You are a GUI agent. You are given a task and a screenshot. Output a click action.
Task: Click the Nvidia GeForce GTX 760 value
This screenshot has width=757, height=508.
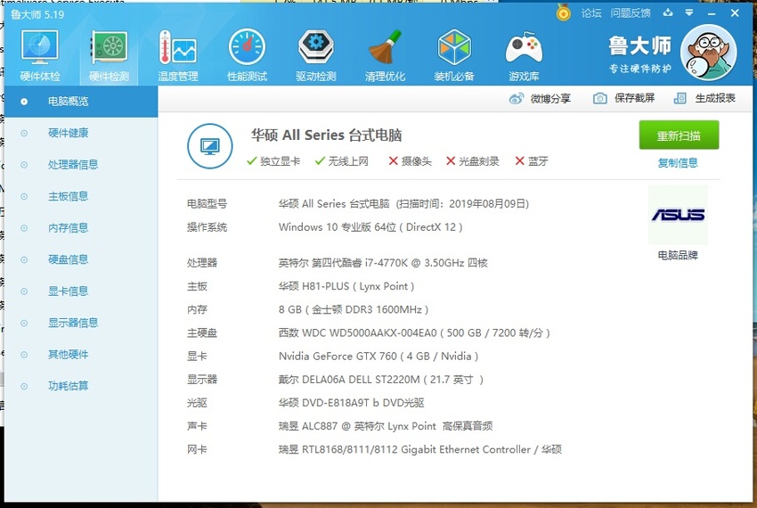[378, 356]
